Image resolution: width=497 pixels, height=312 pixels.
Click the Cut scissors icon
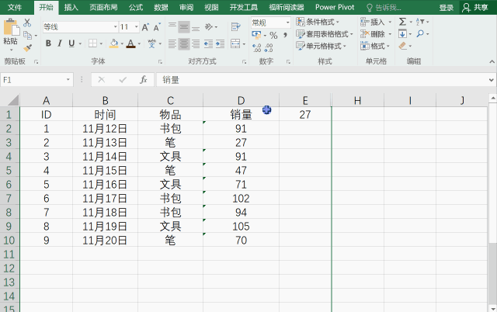pyautogui.click(x=27, y=23)
